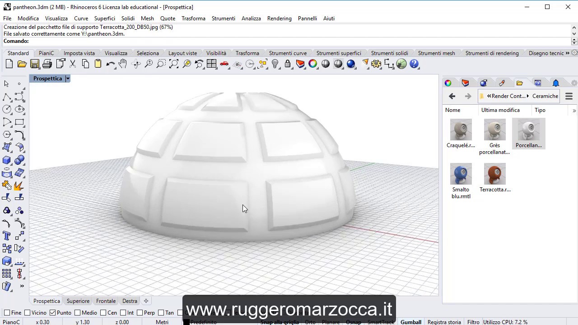Image resolution: width=578 pixels, height=325 pixels.
Task: Select the Circle tool in left toolbar
Action: (7, 109)
